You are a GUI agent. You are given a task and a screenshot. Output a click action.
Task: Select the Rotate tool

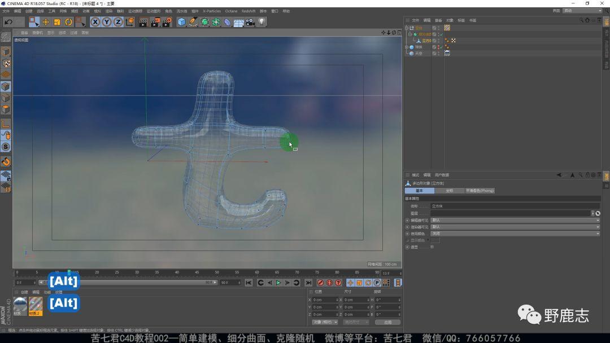click(68, 22)
